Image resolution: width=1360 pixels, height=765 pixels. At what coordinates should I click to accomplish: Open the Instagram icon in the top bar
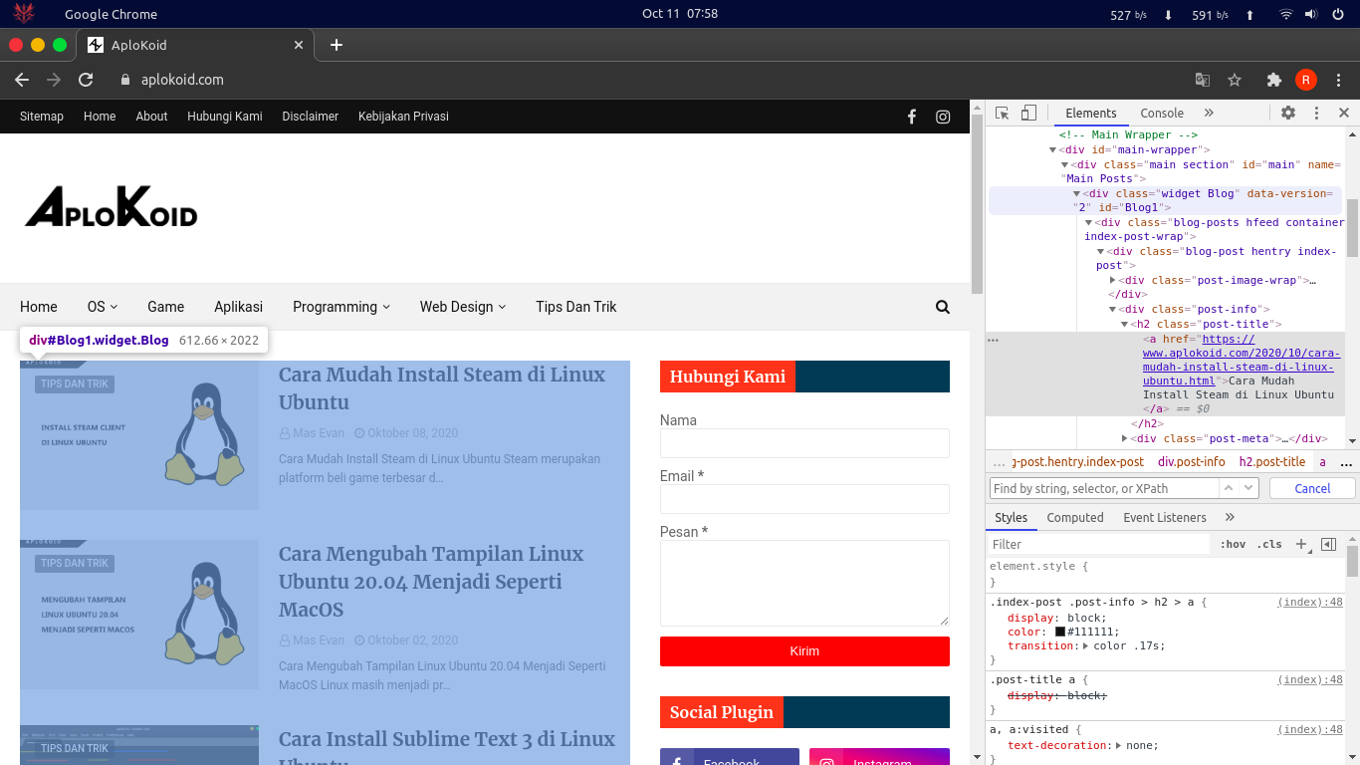[943, 117]
